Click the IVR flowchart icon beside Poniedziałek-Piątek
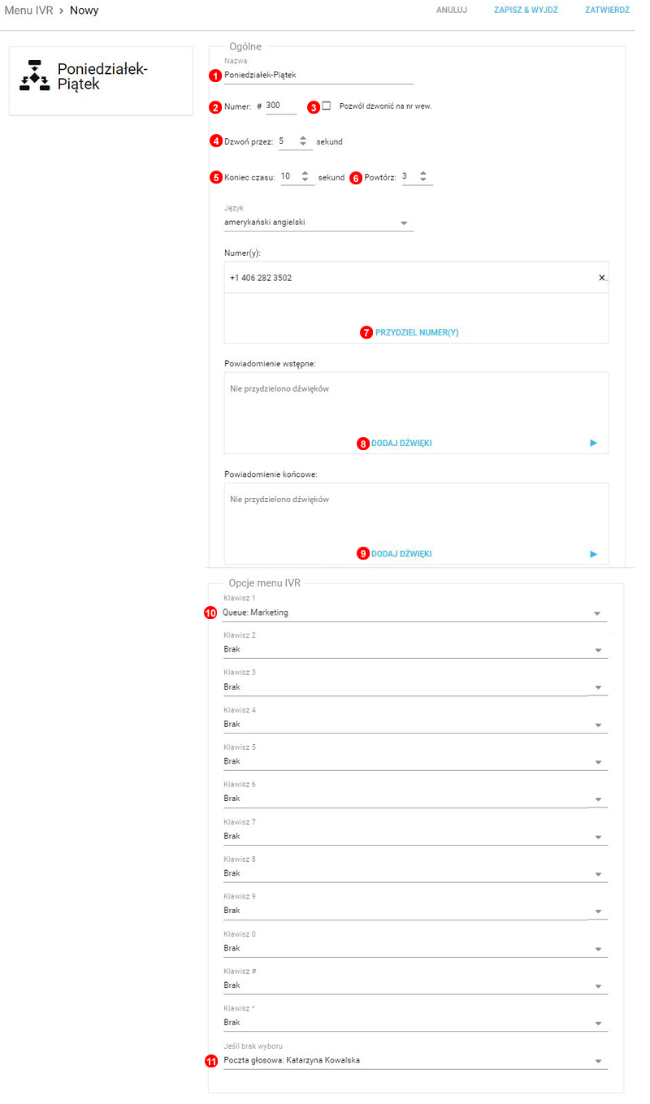This screenshot has width=650, height=1104. tap(35, 76)
